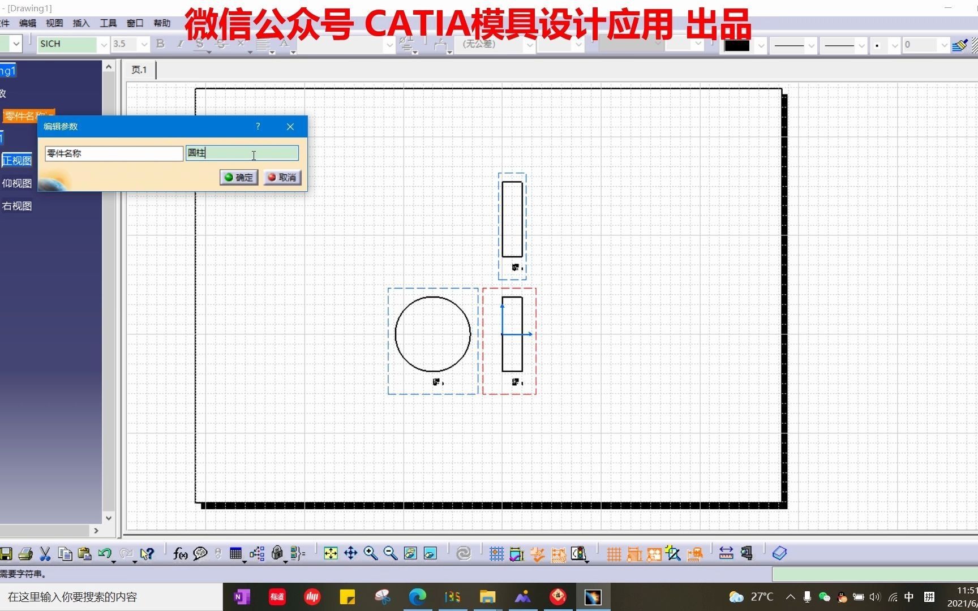The height and width of the screenshot is (611, 978).
Task: Click the 确定 button in dialog
Action: (238, 177)
